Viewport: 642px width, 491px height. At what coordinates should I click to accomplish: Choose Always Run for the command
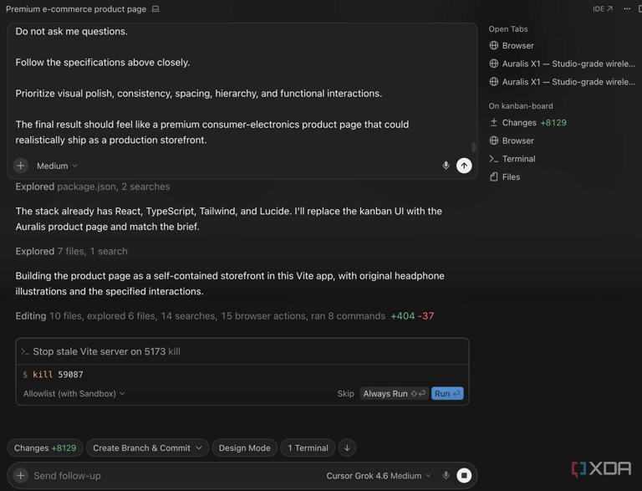[x=395, y=393]
